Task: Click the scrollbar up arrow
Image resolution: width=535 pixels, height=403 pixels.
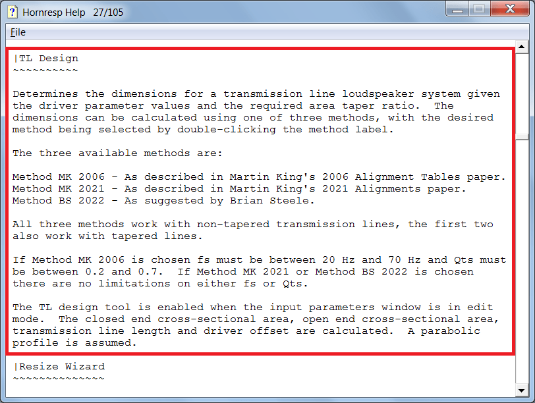Action: [522, 47]
